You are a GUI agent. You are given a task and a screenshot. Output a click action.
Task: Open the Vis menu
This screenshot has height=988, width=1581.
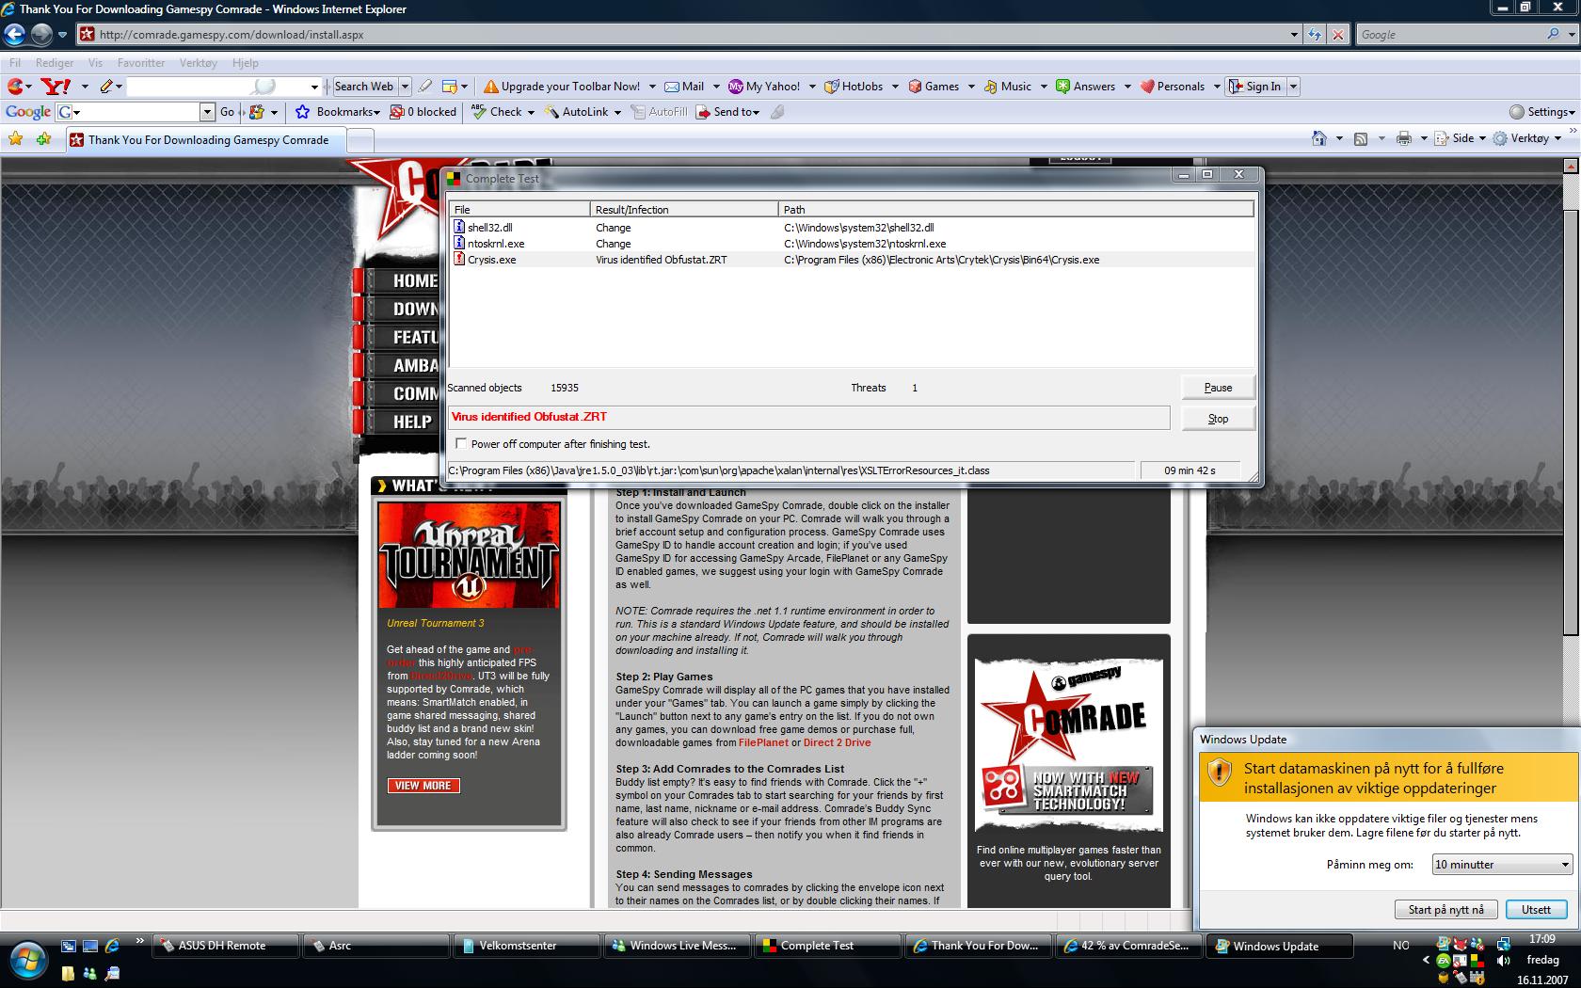(x=95, y=63)
